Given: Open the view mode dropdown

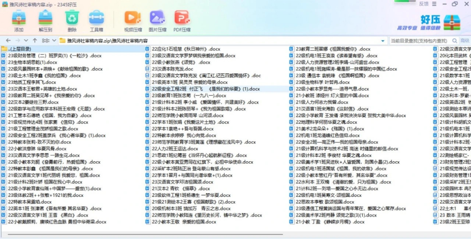Looking at the screenshot, I should (49, 40).
